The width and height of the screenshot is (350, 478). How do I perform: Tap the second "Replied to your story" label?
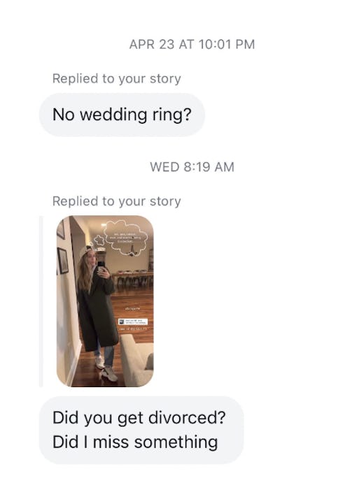117,201
